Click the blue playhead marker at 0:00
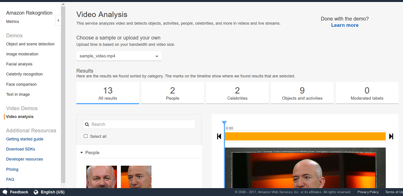 (224, 123)
